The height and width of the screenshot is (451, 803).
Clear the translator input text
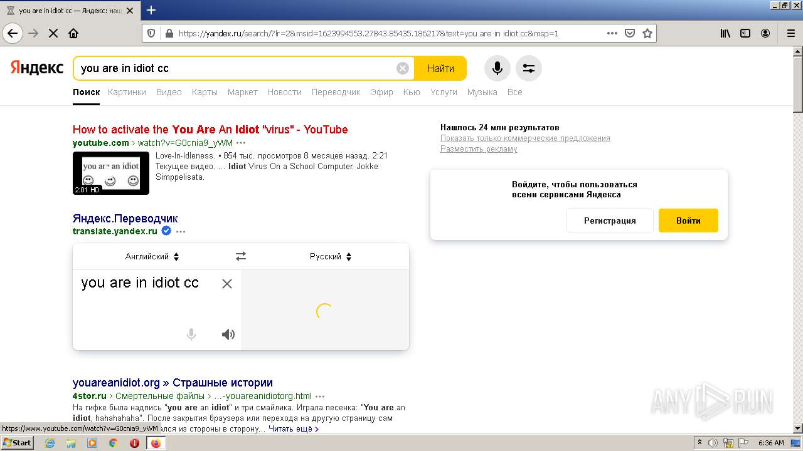227,284
